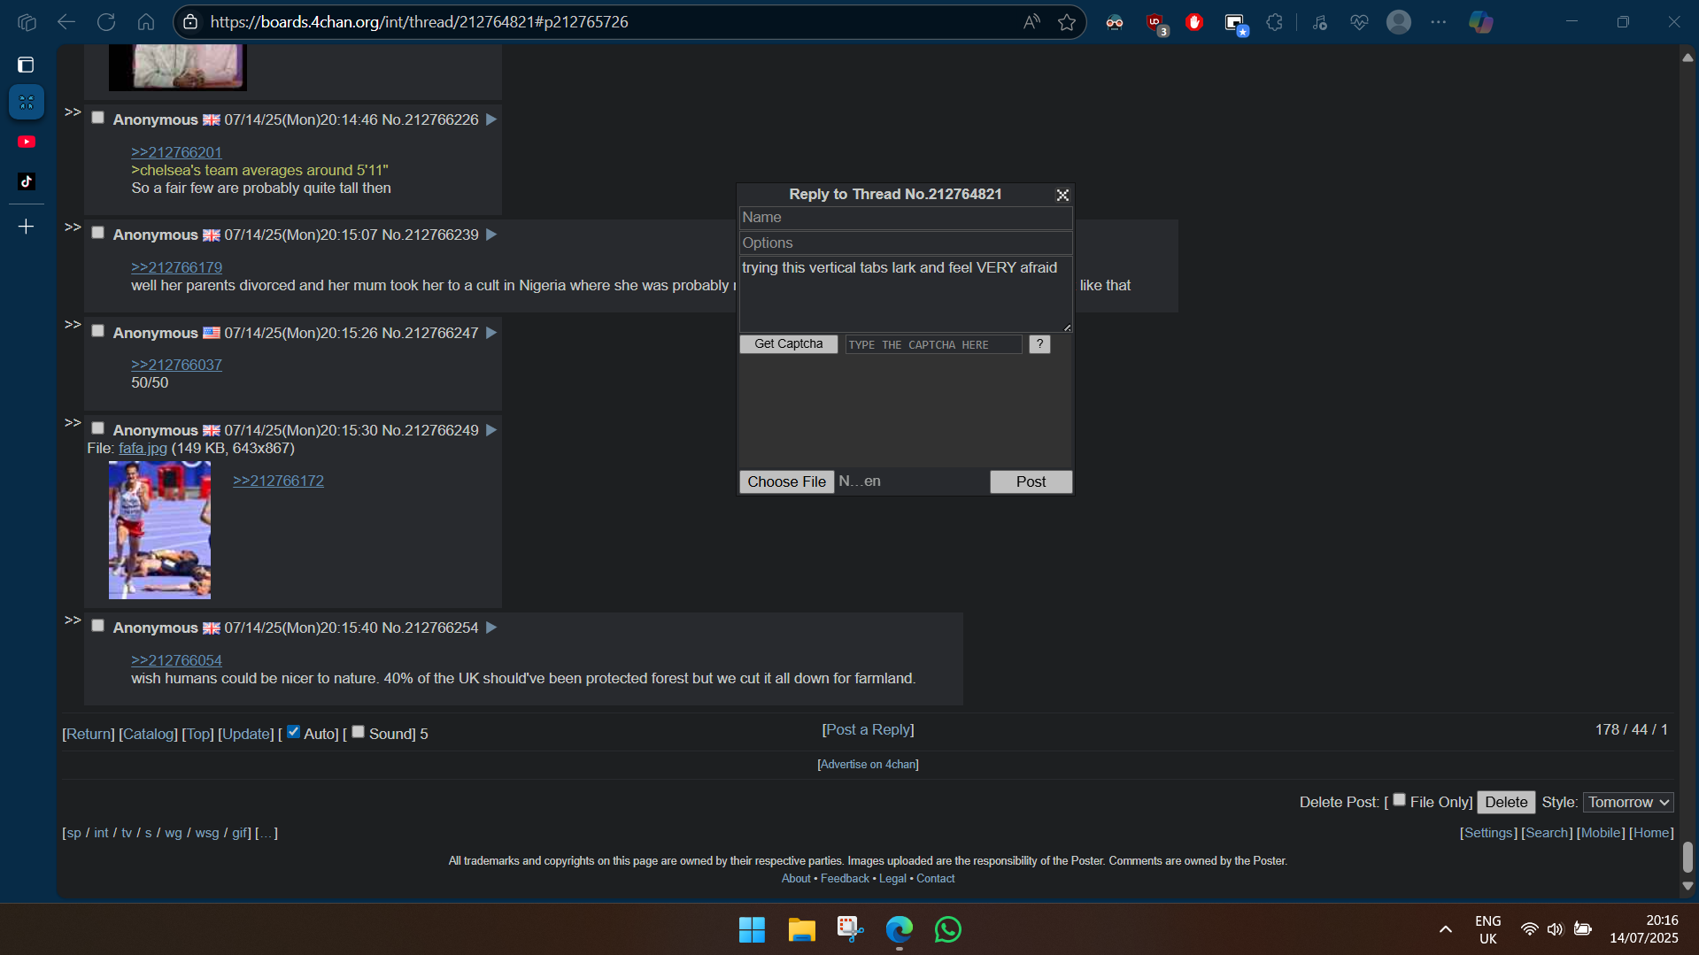Show hidden system tray icons
The height and width of the screenshot is (955, 1699).
1446,929
